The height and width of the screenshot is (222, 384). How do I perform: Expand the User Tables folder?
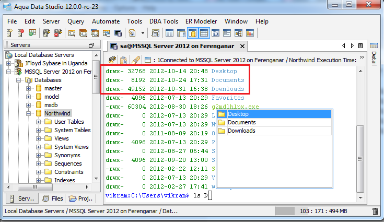[38, 122]
